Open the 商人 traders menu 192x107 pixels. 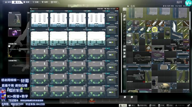pyautogui.click(x=132, y=105)
